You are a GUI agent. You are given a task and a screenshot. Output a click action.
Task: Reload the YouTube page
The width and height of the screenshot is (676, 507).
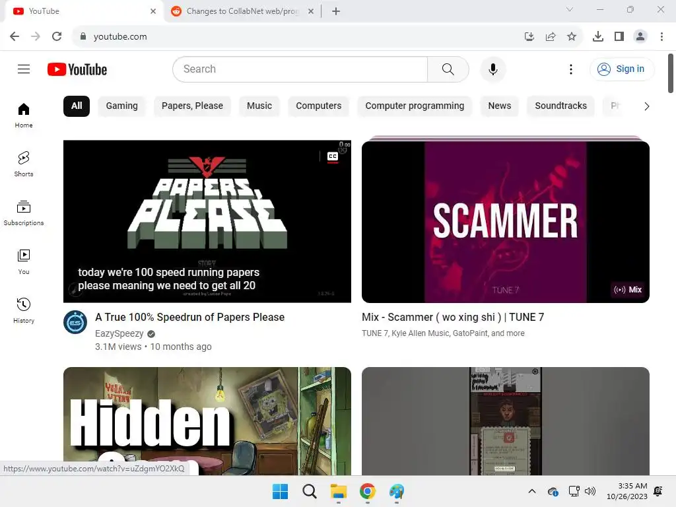point(57,36)
